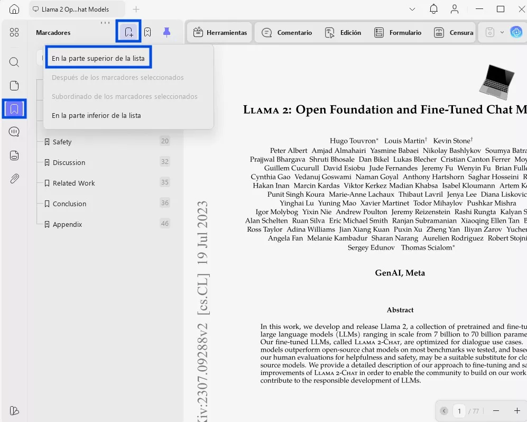527x422 pixels.
Task: Switch to Formulario mode
Action: [397, 32]
